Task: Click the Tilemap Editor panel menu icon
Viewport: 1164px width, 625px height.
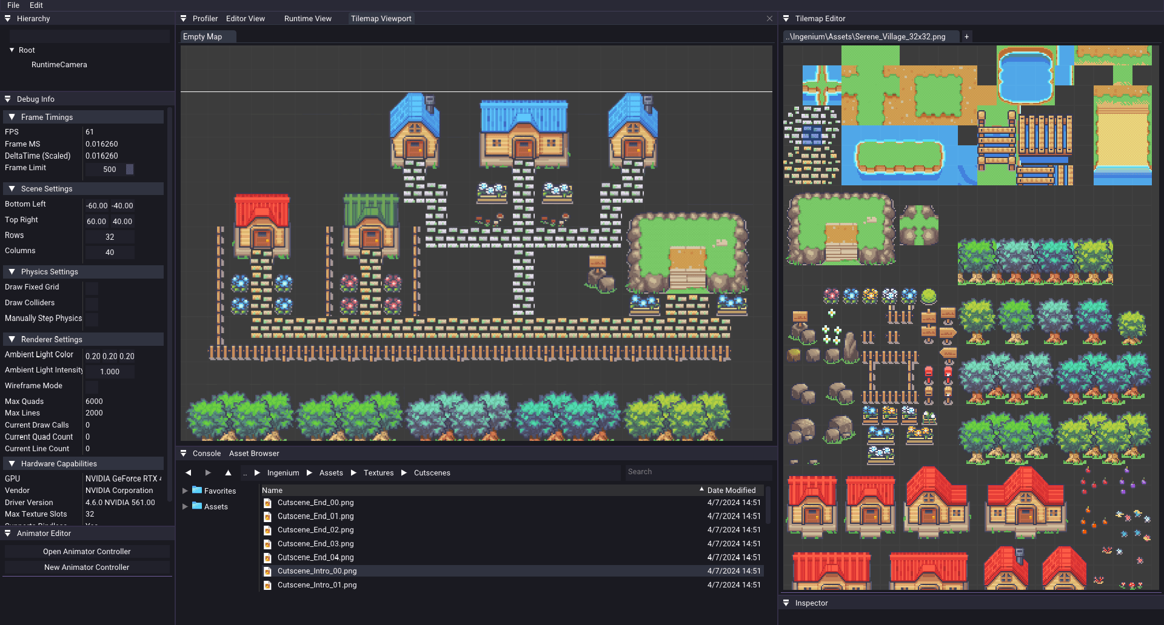Action: 786,18
